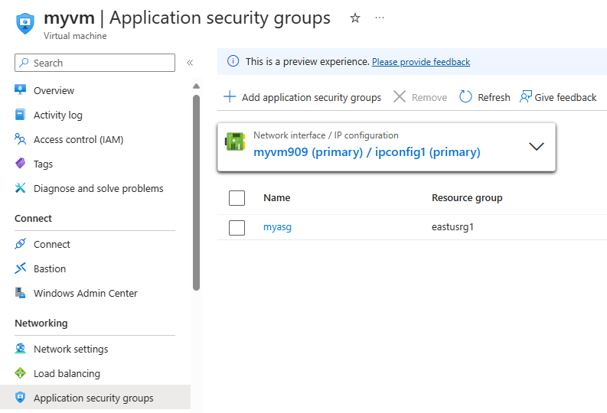Image resolution: width=607 pixels, height=413 pixels.
Task: Click the Activity log icon
Action: point(20,115)
